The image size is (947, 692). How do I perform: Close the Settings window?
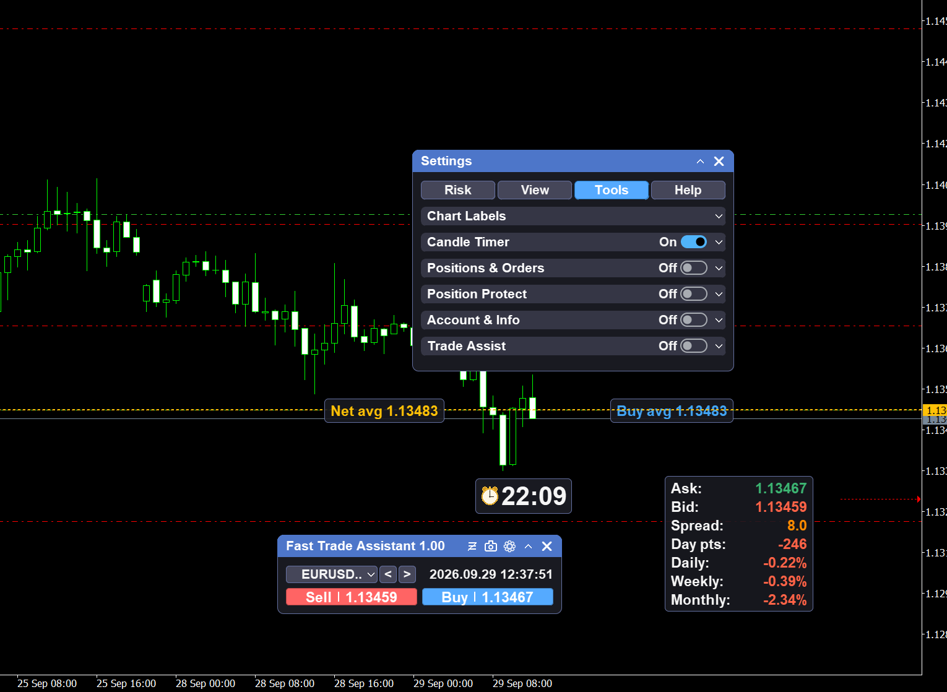[x=719, y=161]
